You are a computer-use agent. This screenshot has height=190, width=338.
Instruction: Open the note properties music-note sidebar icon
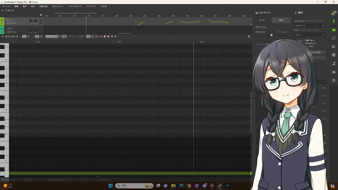tap(334, 38)
